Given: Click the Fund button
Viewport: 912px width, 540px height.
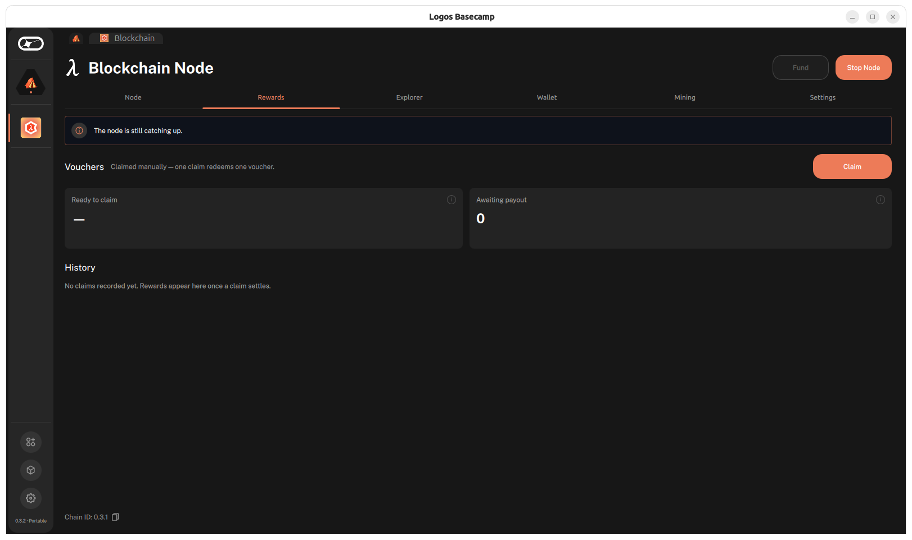Looking at the screenshot, I should pyautogui.click(x=801, y=67).
